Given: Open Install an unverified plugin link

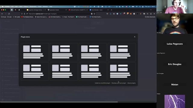Looking at the screenshot, I should pyautogui.click(x=103, y=83).
